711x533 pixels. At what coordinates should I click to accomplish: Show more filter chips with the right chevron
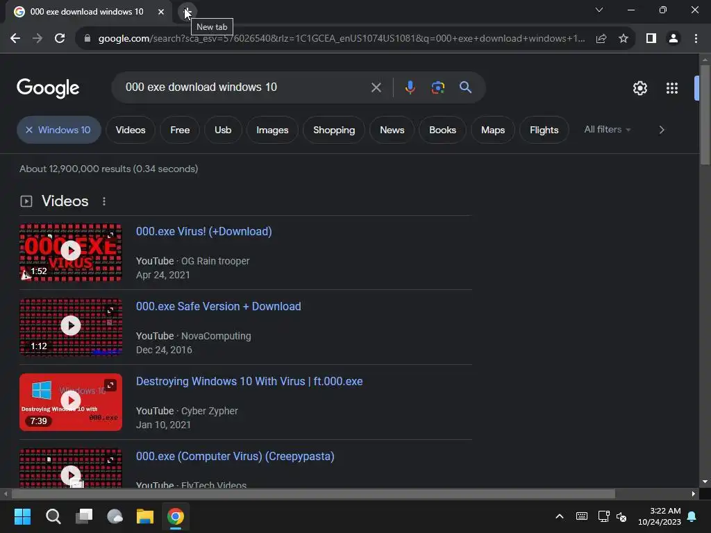point(662,130)
